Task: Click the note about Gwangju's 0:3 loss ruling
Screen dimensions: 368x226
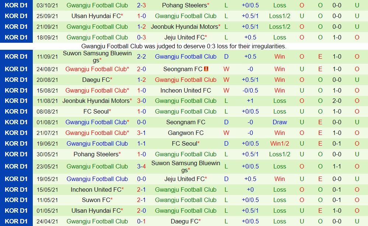Action: tap(184, 46)
